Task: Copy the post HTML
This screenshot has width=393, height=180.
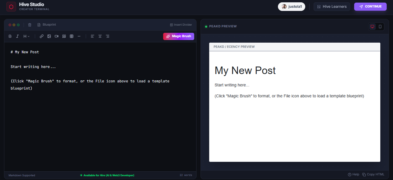Action: (x=373, y=174)
